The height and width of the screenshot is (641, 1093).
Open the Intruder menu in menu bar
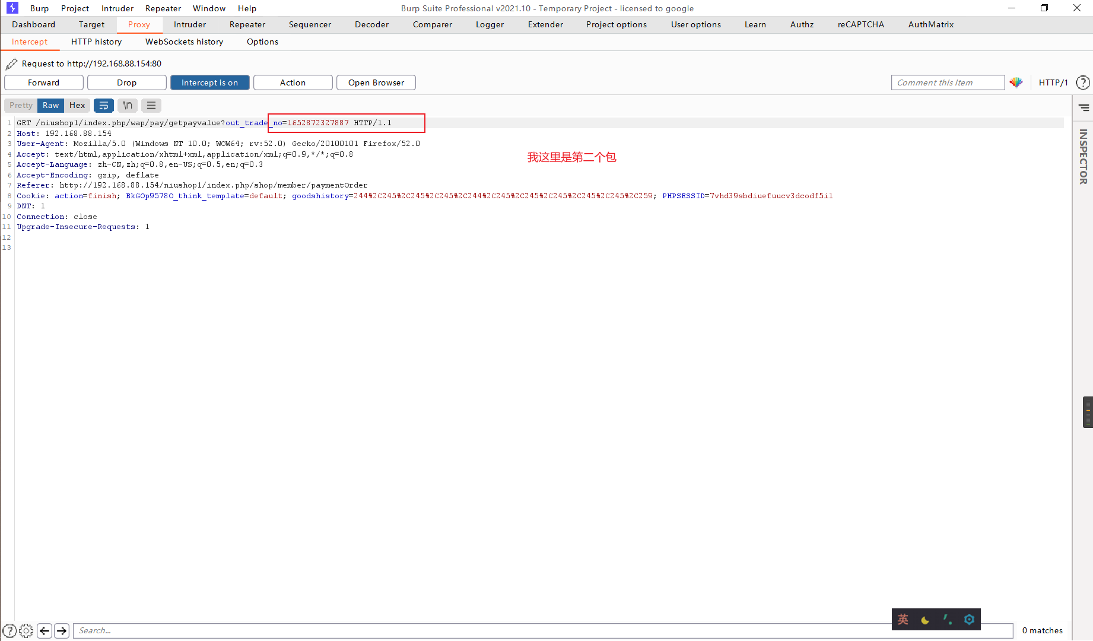[117, 8]
